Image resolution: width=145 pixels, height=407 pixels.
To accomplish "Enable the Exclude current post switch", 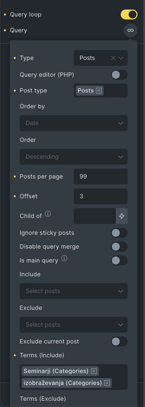I will point(119,341).
